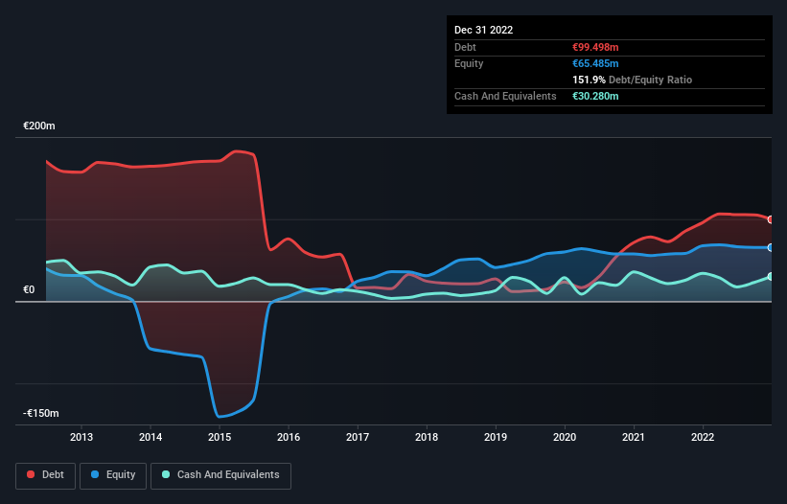
Task: Click the 2017 x-axis label
Action: (x=358, y=437)
